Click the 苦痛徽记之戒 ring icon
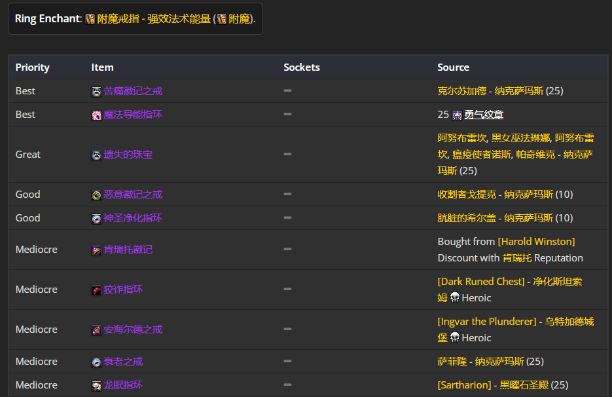The width and height of the screenshot is (612, 397). pyautogui.click(x=96, y=92)
